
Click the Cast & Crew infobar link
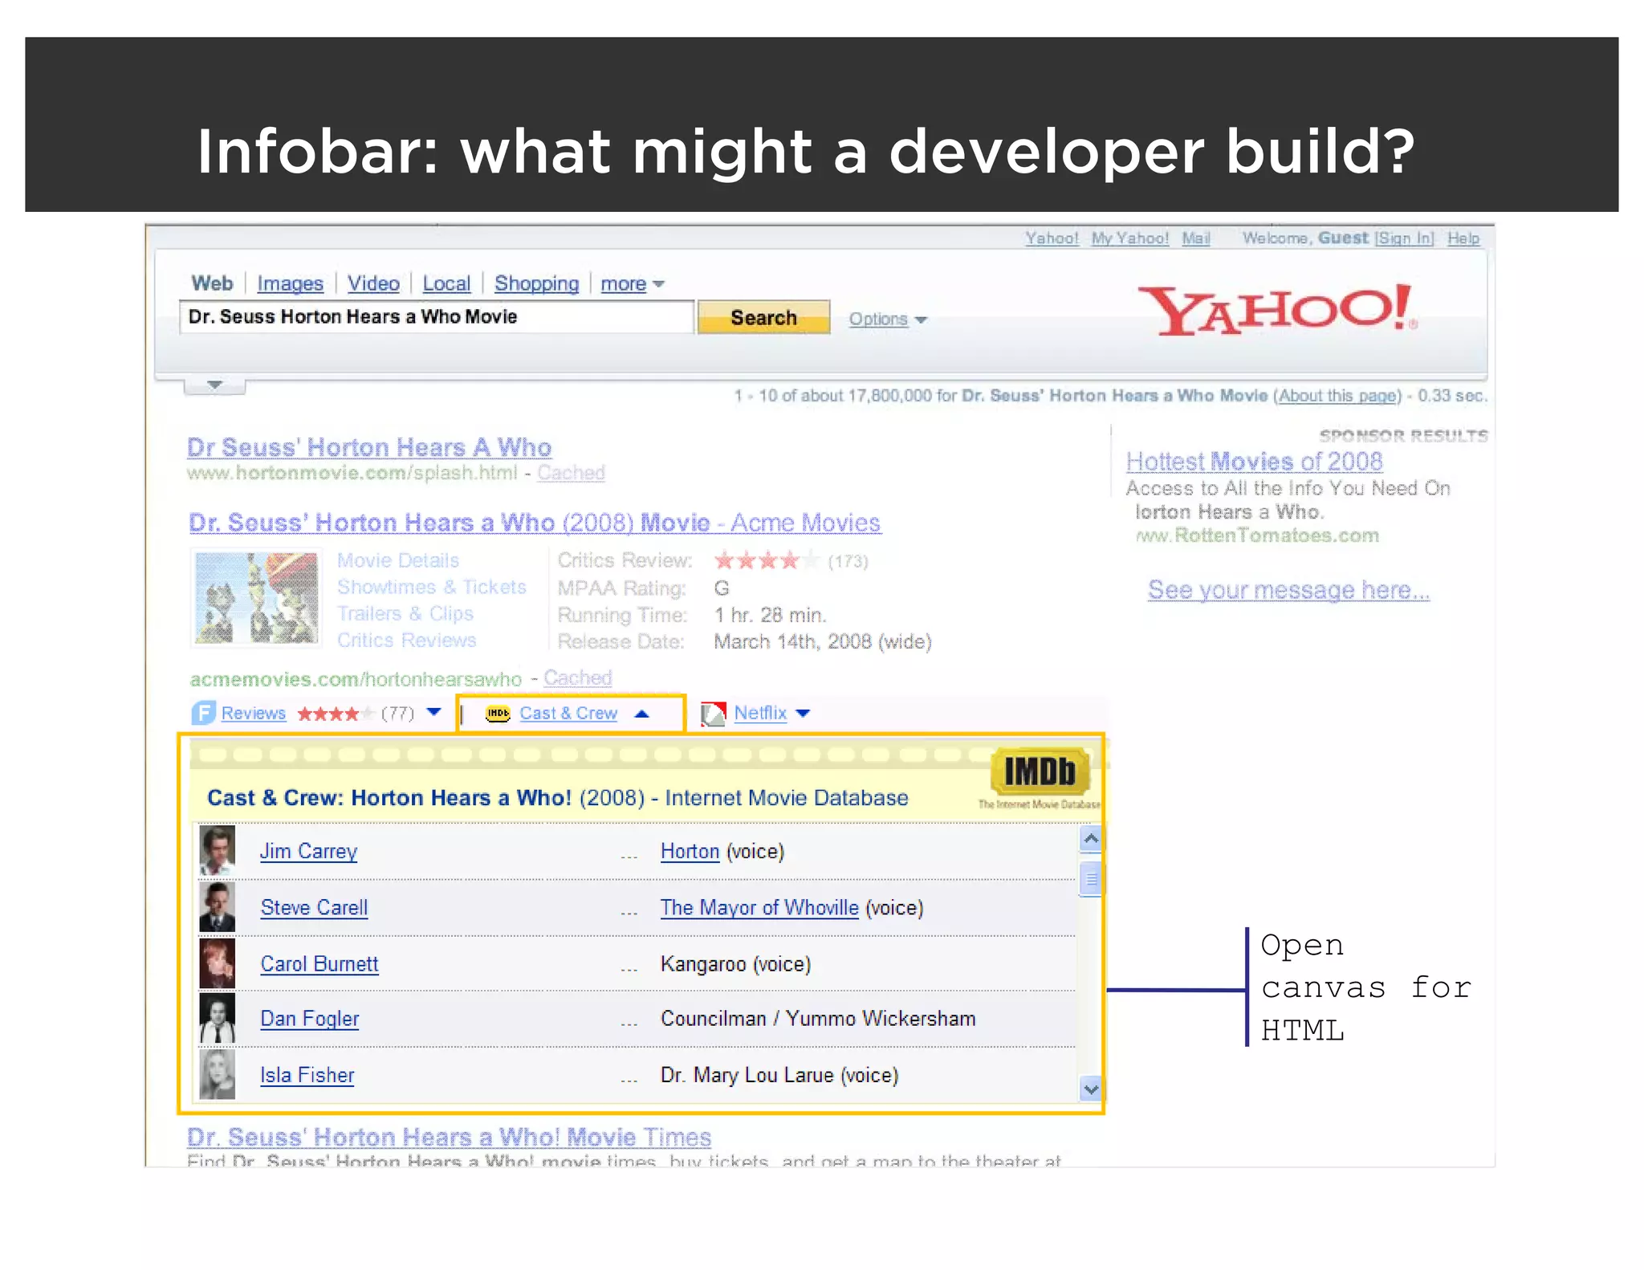[568, 713]
